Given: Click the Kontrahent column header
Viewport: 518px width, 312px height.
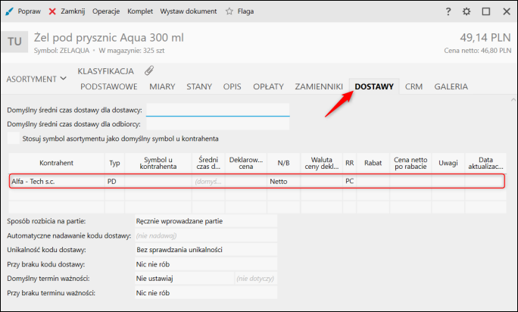Looking at the screenshot, I should click(57, 163).
